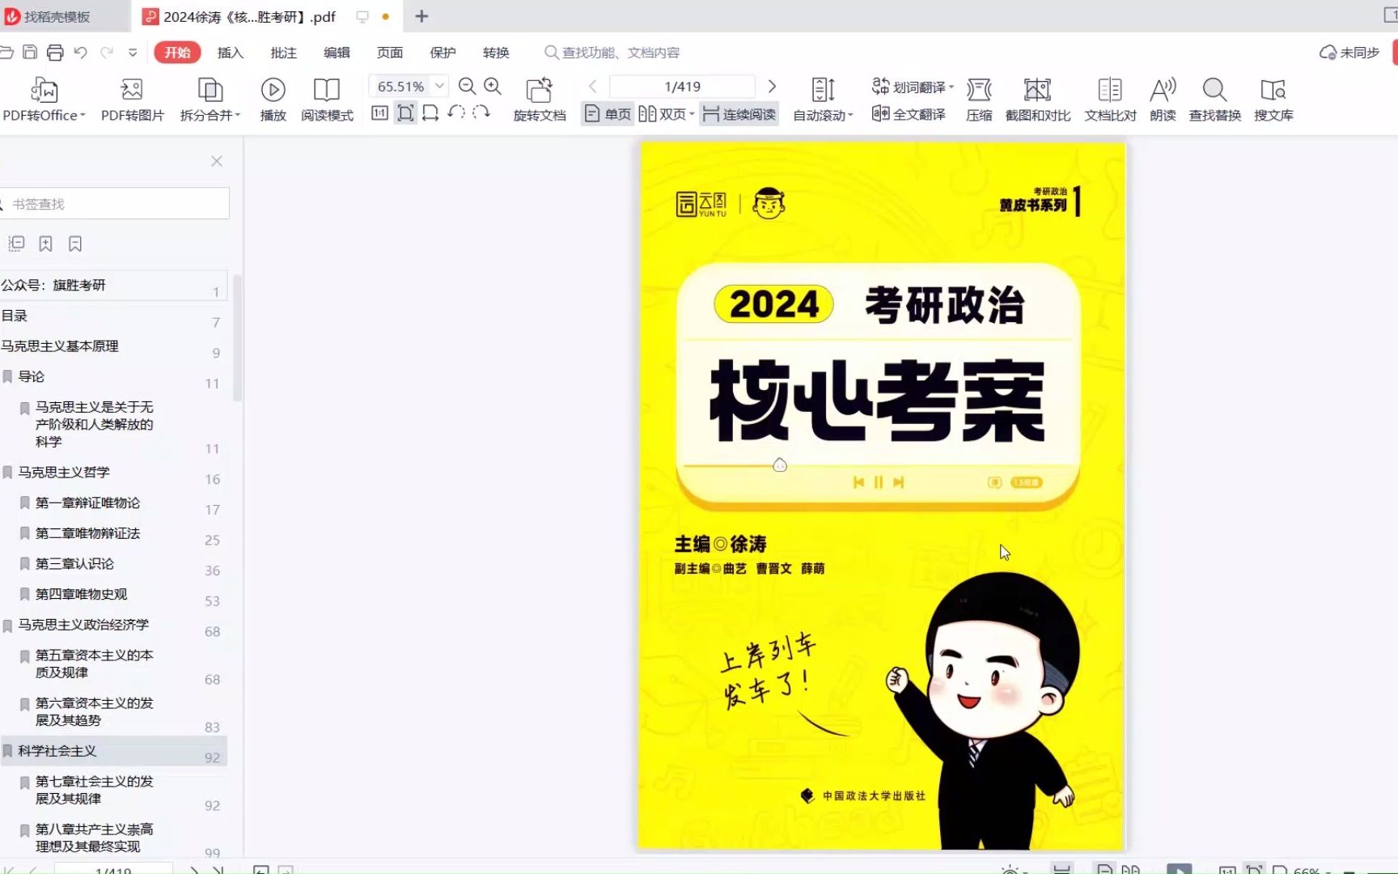
Task: Click the bookmark panel scrollbar
Action: [x=237, y=338]
